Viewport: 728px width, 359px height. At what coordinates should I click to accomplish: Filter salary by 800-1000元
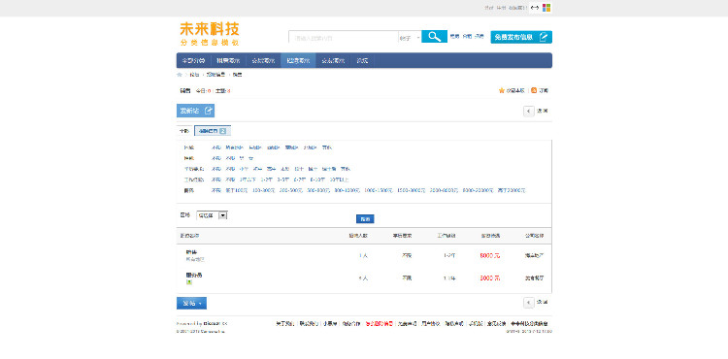pos(347,190)
